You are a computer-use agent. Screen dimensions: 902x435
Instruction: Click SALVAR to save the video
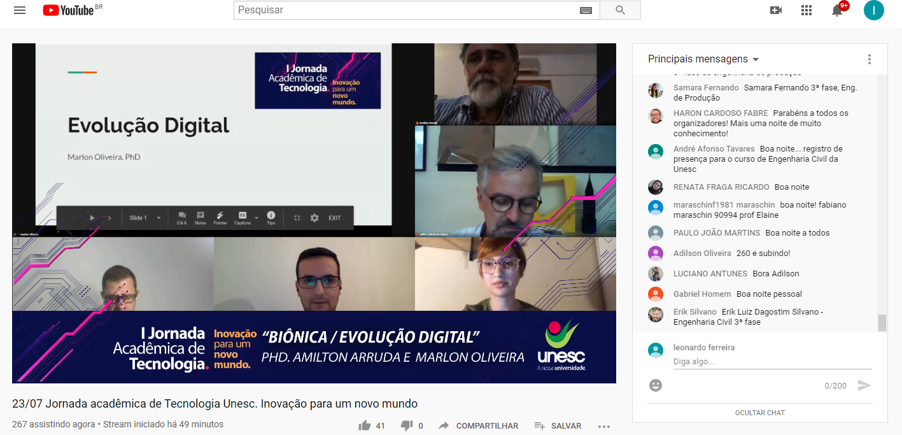click(x=558, y=425)
